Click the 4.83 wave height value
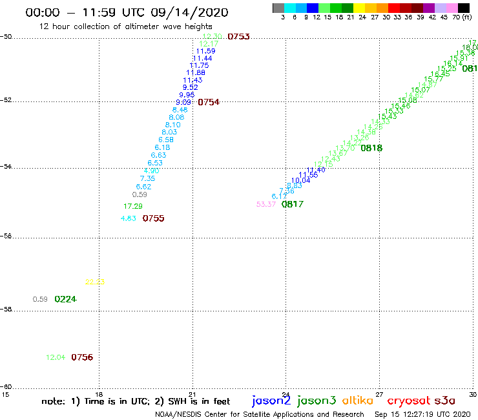This screenshot has width=478, height=420. (129, 218)
